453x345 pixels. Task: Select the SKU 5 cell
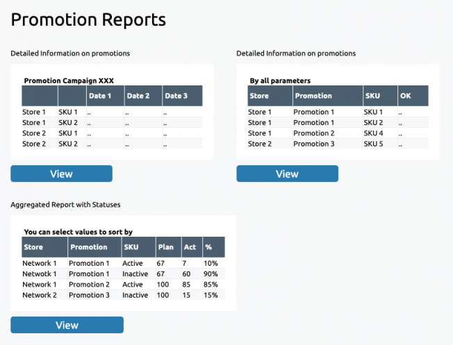point(373,144)
